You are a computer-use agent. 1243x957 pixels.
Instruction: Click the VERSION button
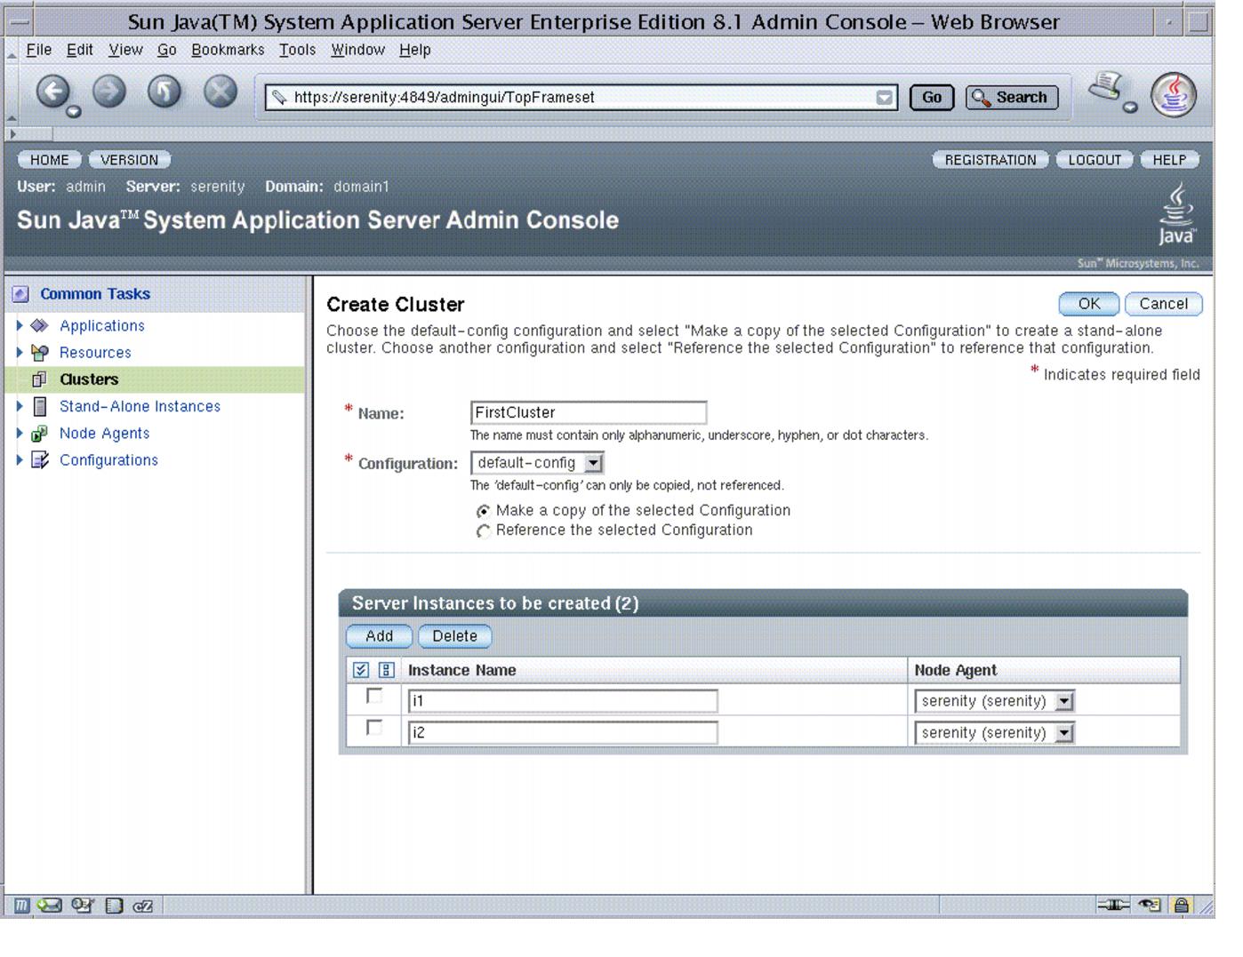tap(130, 160)
